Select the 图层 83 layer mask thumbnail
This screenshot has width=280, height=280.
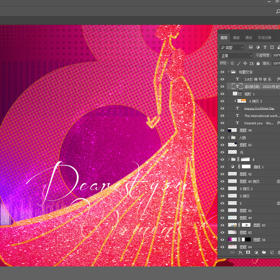246,225
